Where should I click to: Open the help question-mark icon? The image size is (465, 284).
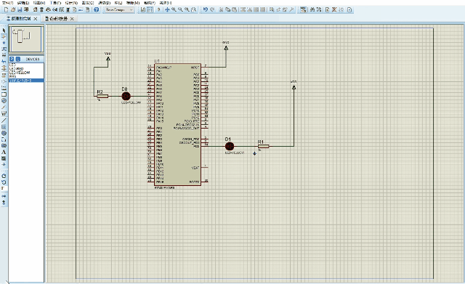pyautogui.click(x=96, y=9)
